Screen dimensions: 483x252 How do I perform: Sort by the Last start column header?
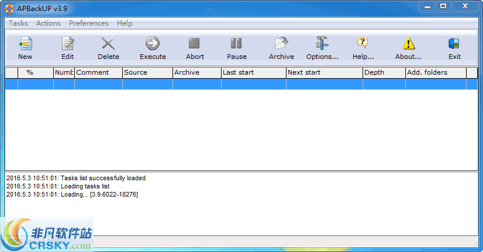pyautogui.click(x=254, y=72)
